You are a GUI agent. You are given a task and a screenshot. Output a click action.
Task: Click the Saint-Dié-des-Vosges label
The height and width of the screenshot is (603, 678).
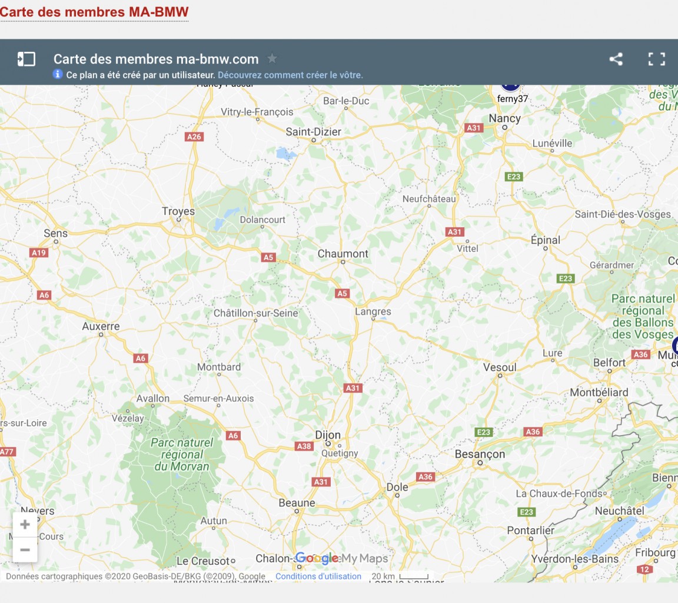[x=622, y=214]
